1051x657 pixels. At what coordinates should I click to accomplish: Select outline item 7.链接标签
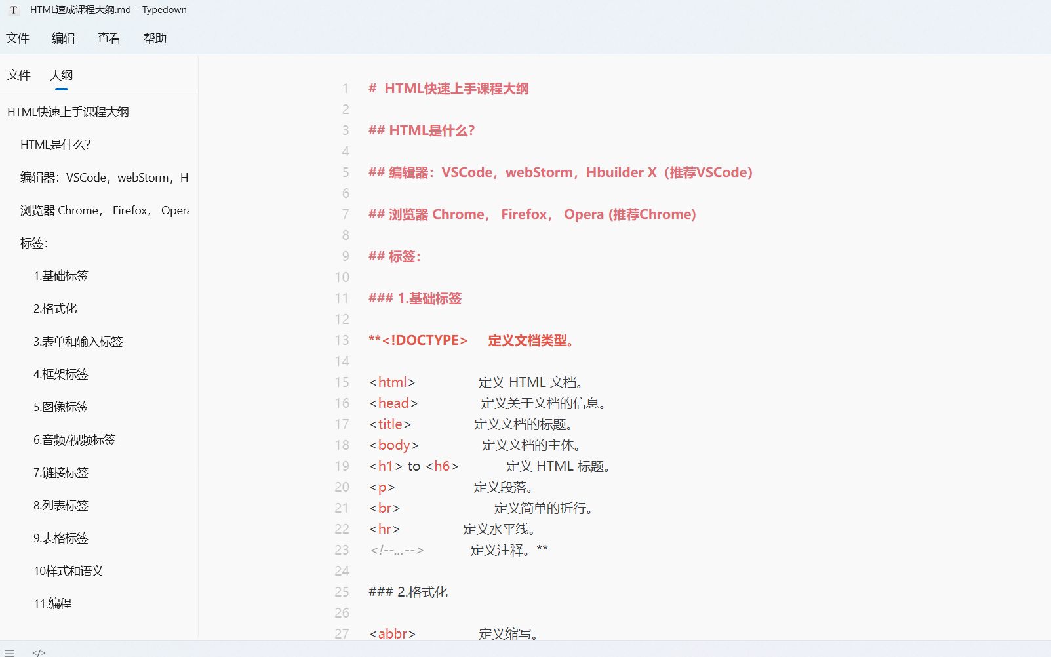(61, 473)
